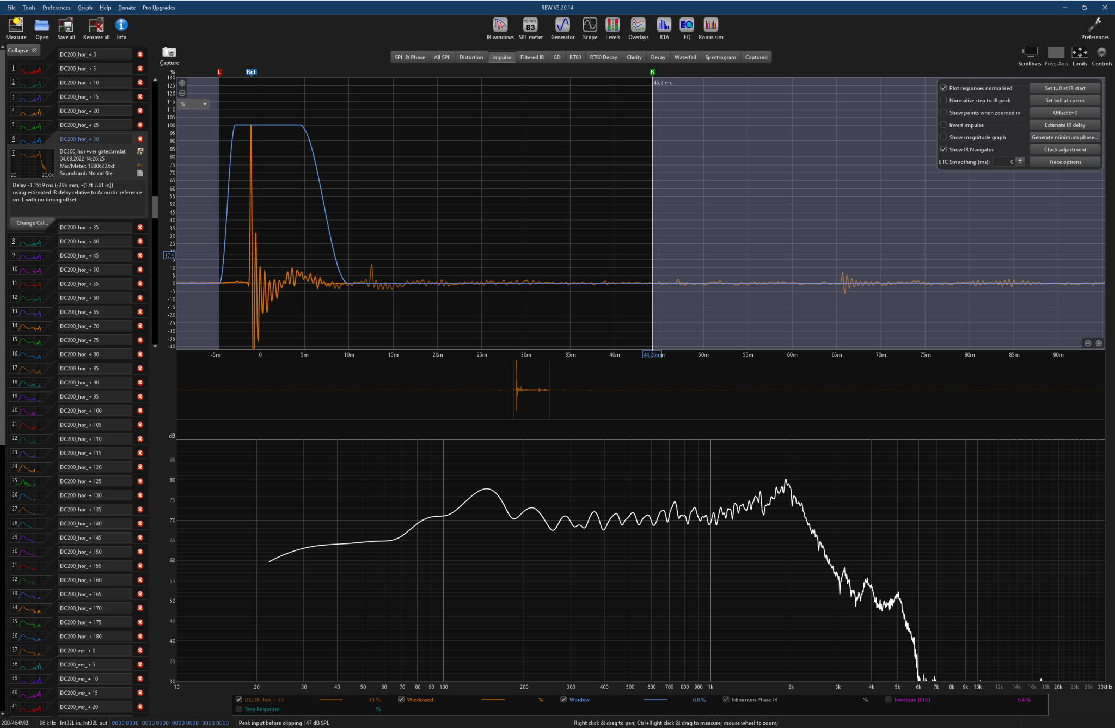Check the Invert impulse option
The image size is (1115, 728).
click(944, 125)
